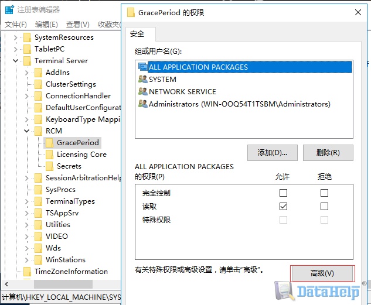Click the GracePeriod folder icon in tree
Screen dimensions: 371x305
click(x=50, y=143)
